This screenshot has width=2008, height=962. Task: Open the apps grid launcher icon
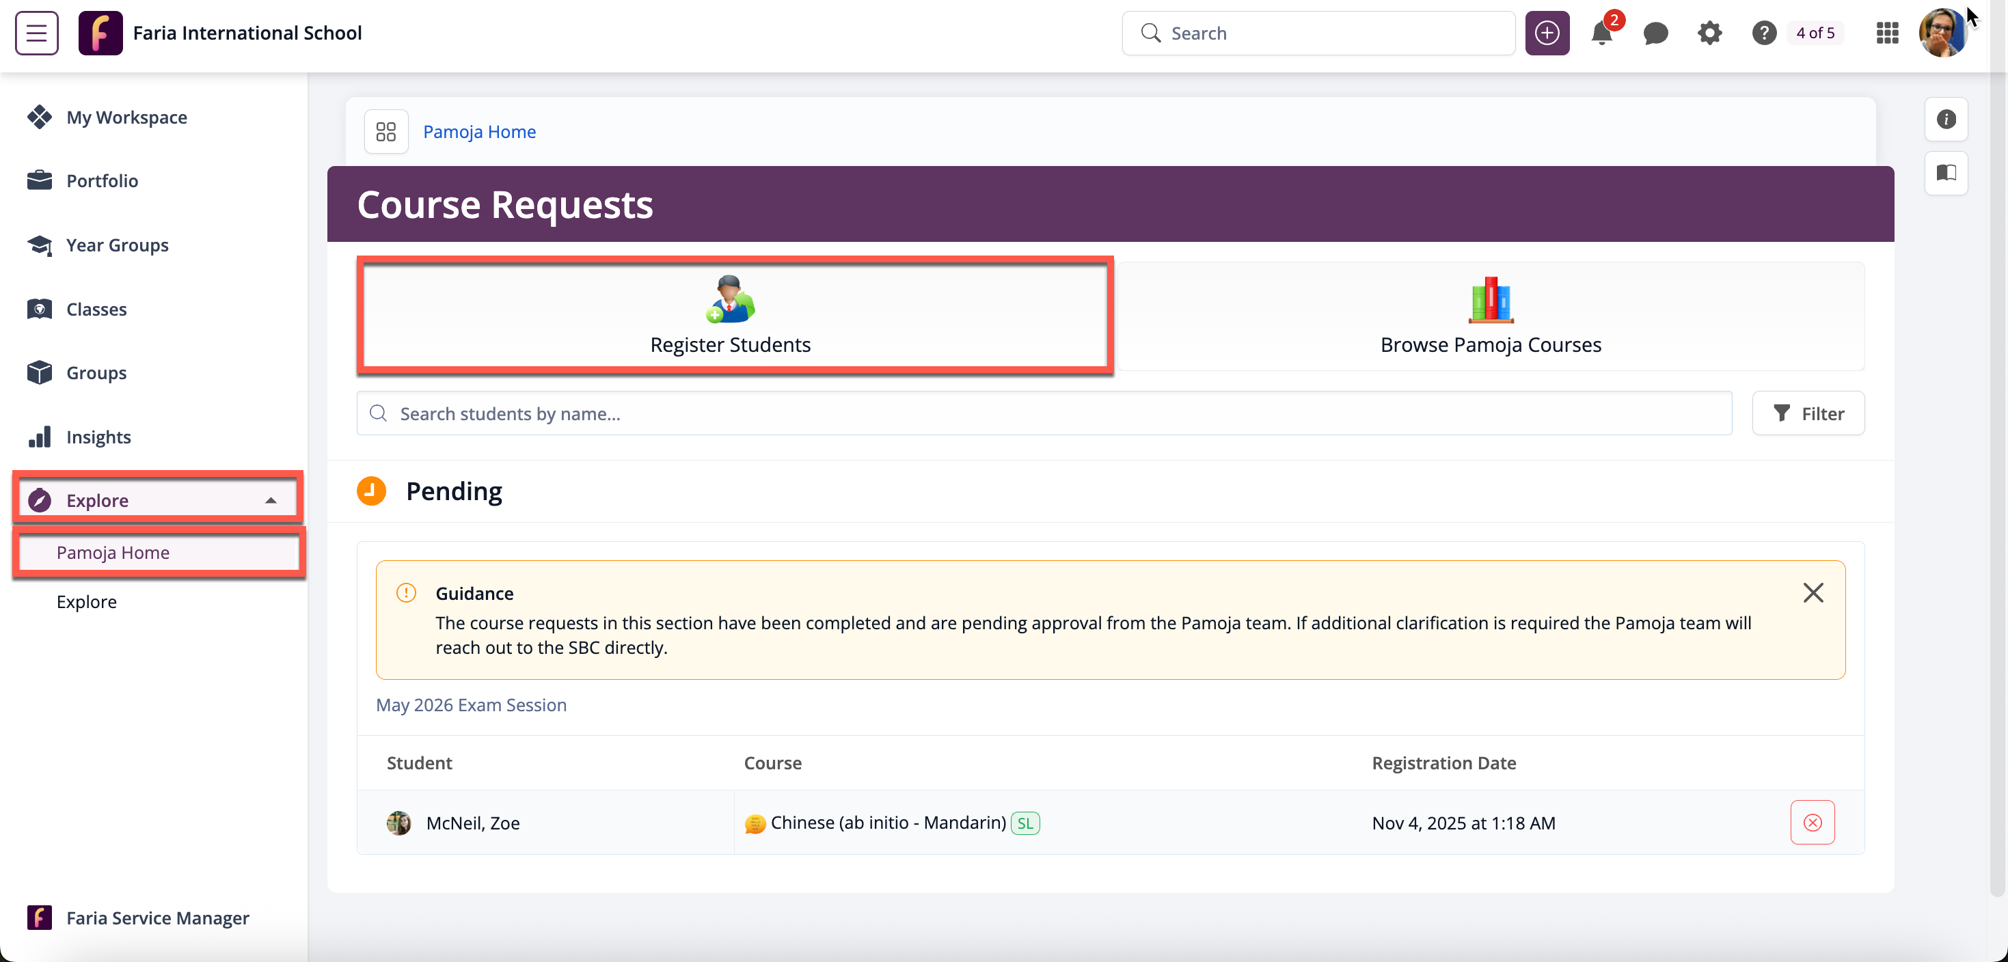point(1886,33)
